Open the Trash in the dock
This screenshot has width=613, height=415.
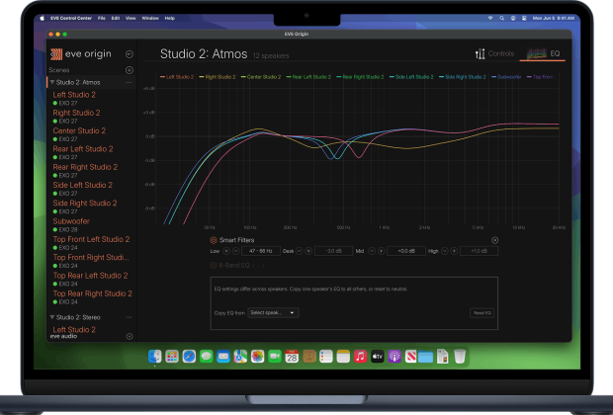460,356
